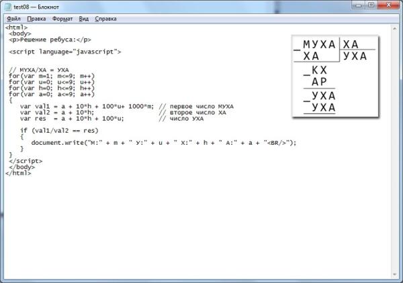Maximize the Блокнот window
The width and height of the screenshot is (403, 283).
point(370,6)
